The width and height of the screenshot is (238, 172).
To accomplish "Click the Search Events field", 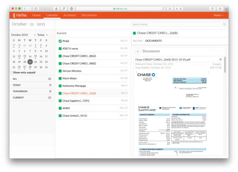I will (179, 24).
